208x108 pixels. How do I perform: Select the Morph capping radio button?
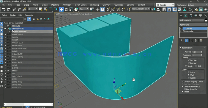(x=186, y=66)
